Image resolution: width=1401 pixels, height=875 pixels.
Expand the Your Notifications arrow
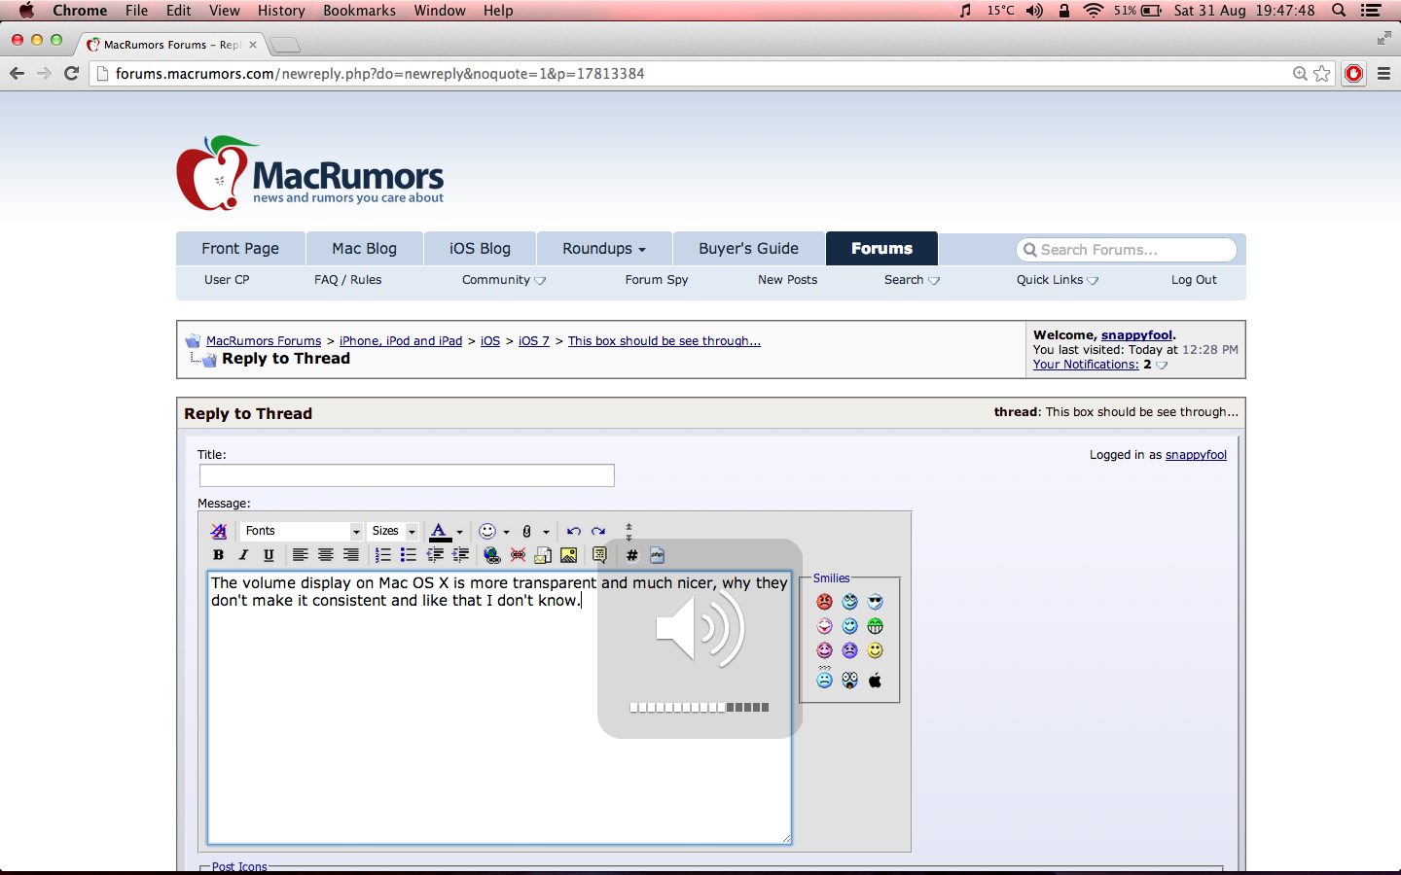[x=1162, y=366]
